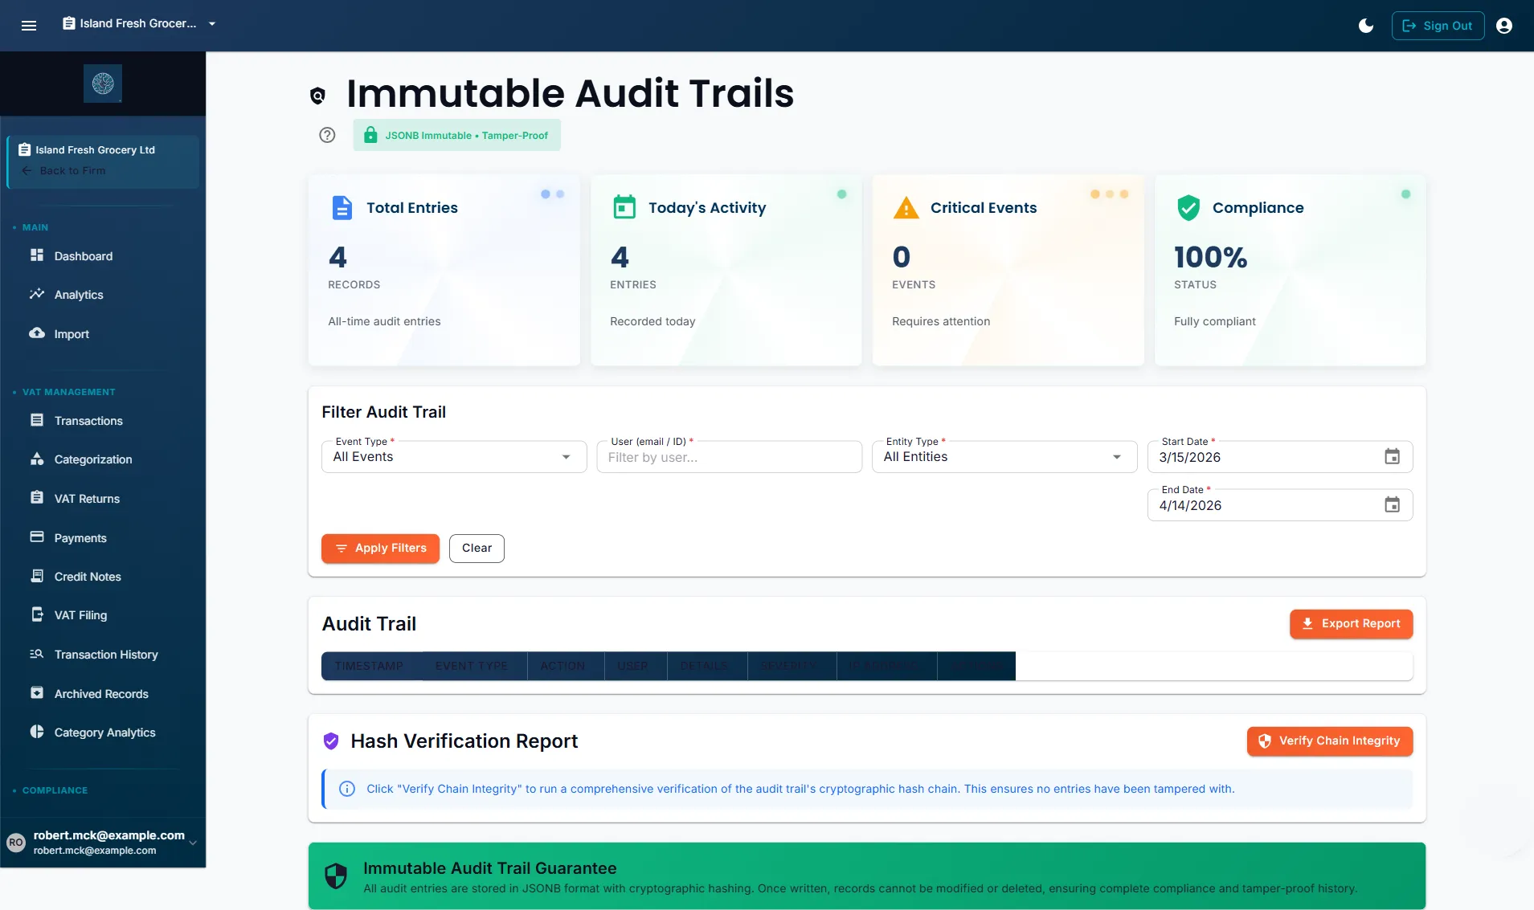This screenshot has width=1534, height=910.
Task: Open the Entity Type dropdown
Action: (1004, 457)
